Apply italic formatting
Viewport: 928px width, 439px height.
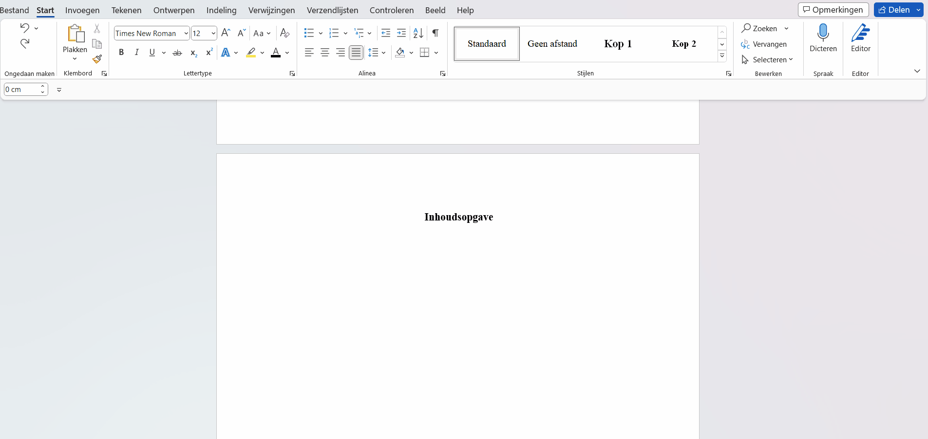point(136,52)
